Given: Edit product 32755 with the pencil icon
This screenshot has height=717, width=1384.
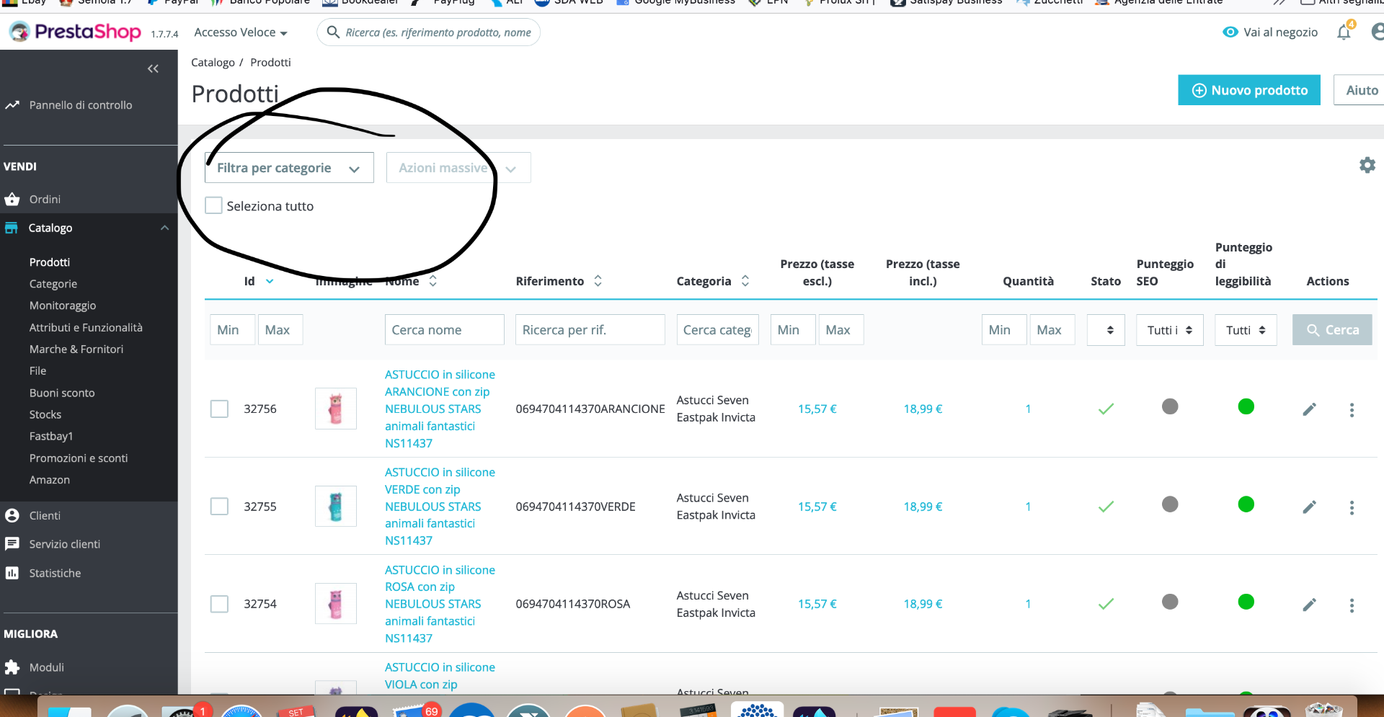Looking at the screenshot, I should coord(1309,507).
